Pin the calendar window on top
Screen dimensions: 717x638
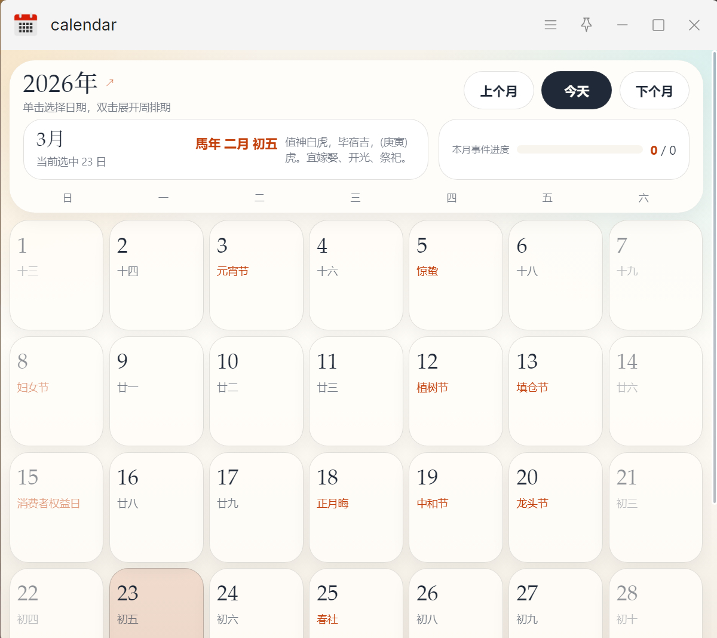586,25
